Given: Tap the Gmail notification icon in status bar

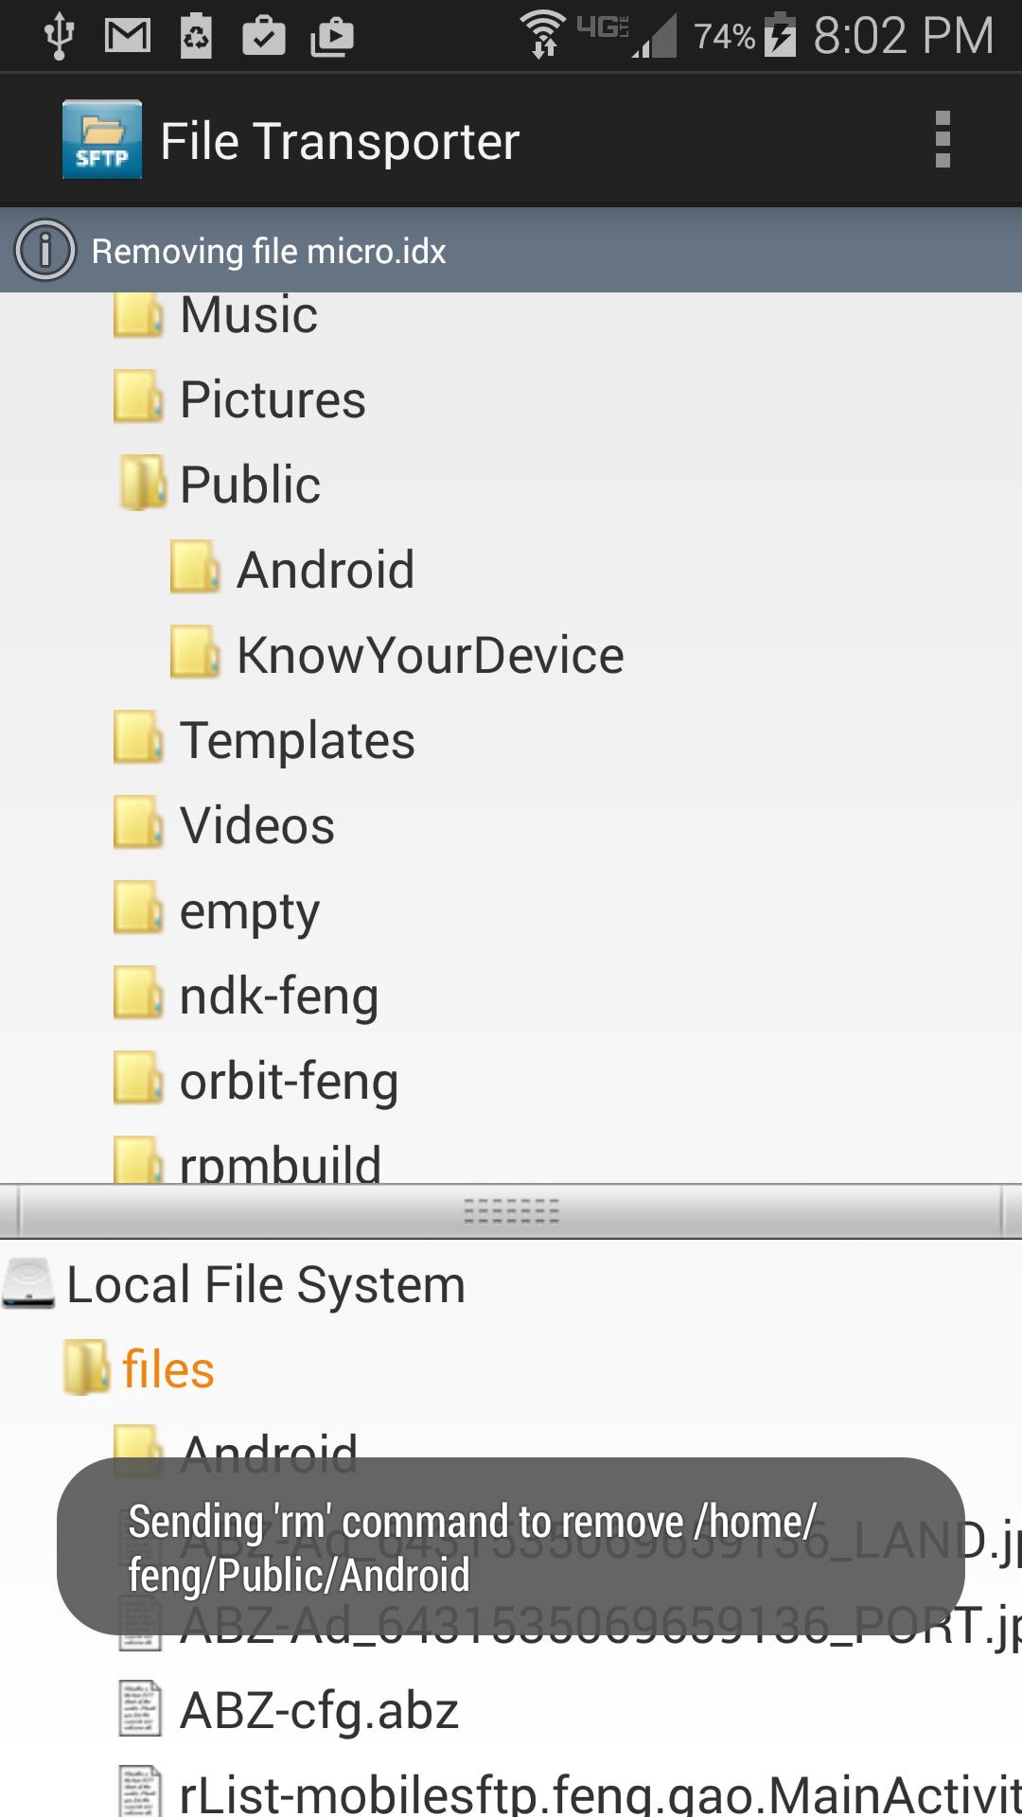Looking at the screenshot, I should tap(128, 36).
